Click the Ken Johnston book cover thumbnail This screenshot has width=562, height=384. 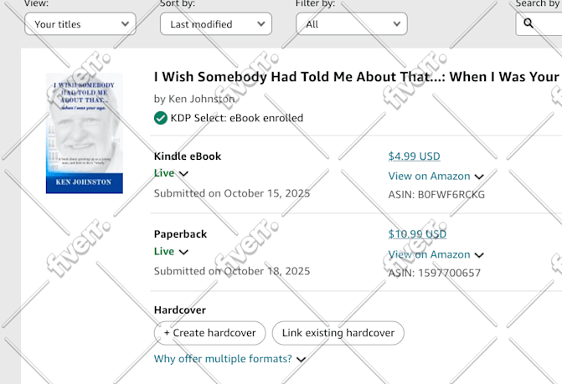(x=85, y=133)
